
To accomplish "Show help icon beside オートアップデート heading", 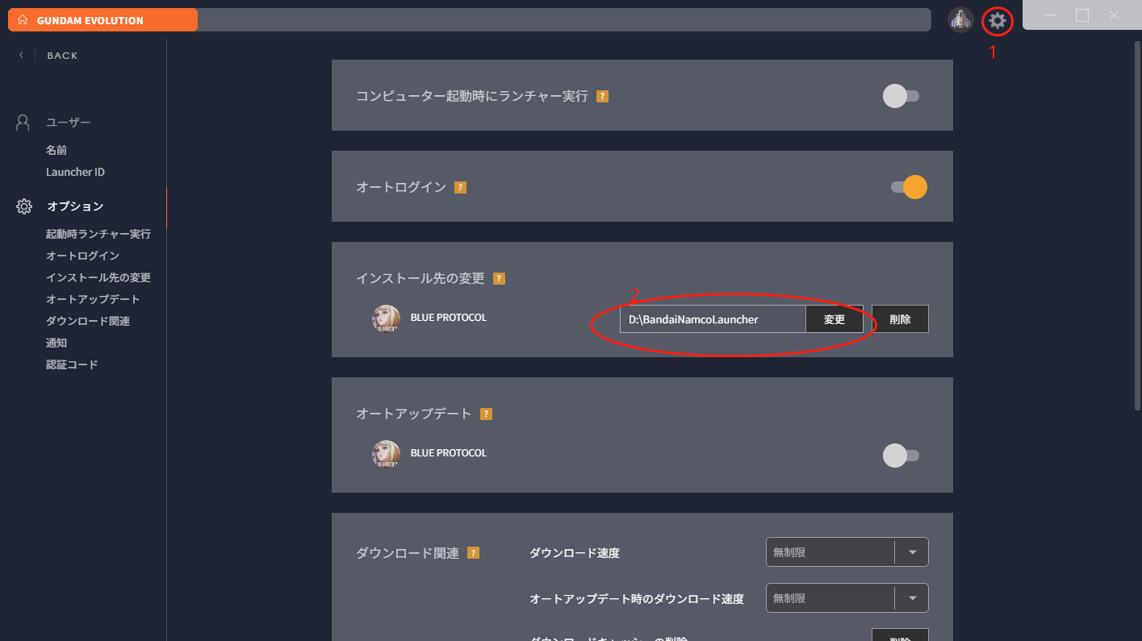I will 486,414.
